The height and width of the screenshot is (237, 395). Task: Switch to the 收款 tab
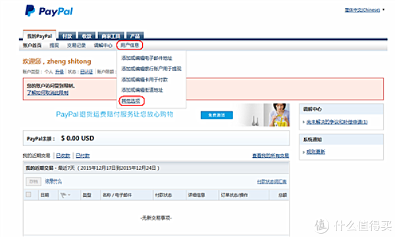[x=87, y=36]
